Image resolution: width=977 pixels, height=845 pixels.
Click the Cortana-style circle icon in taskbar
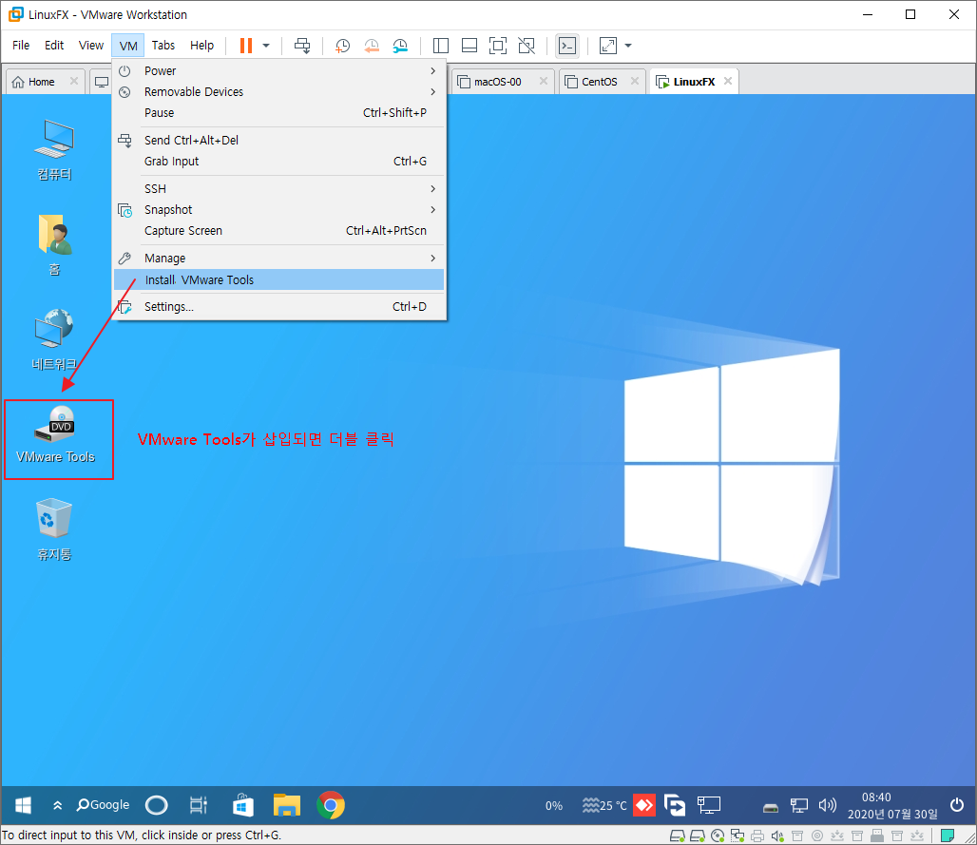(157, 805)
